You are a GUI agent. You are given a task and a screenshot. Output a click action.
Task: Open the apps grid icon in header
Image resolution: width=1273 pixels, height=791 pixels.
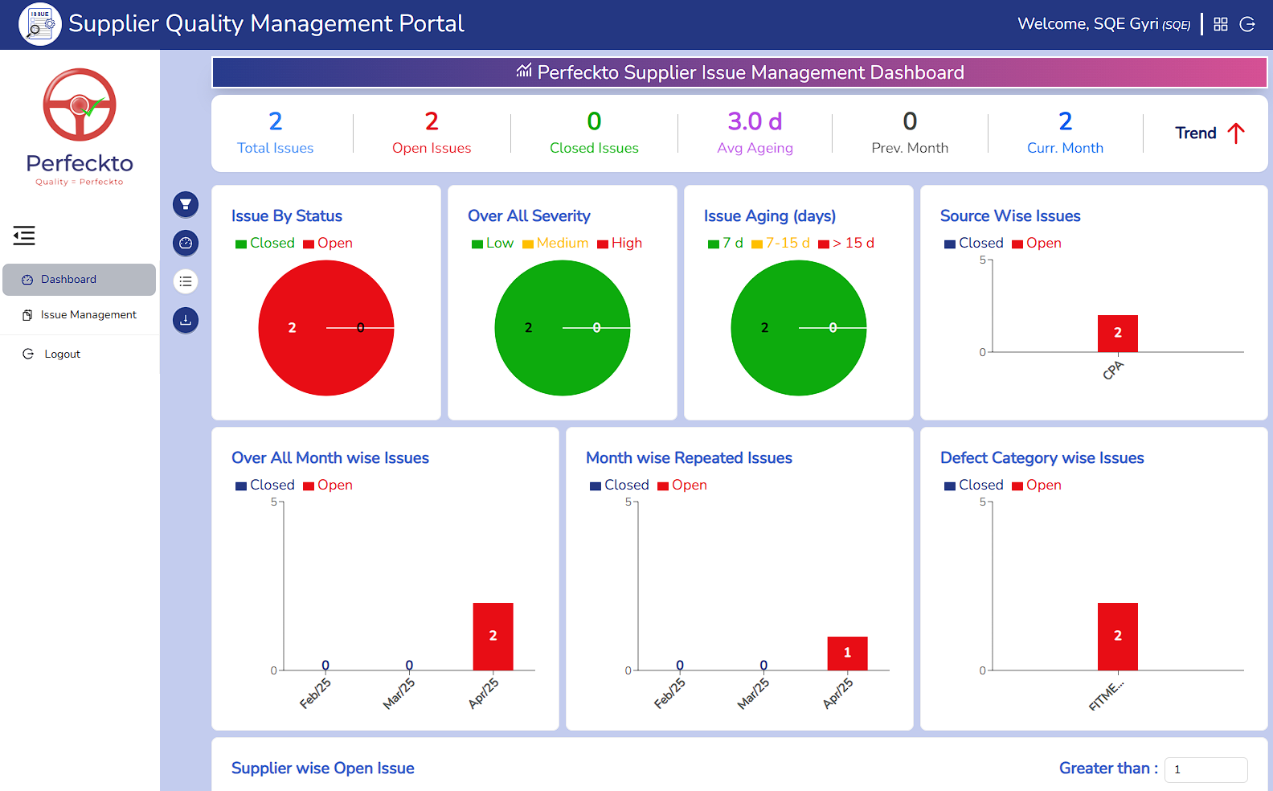pos(1221,24)
